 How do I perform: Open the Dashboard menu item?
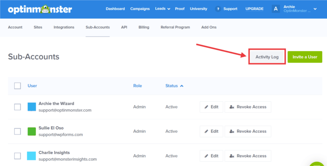point(115,9)
